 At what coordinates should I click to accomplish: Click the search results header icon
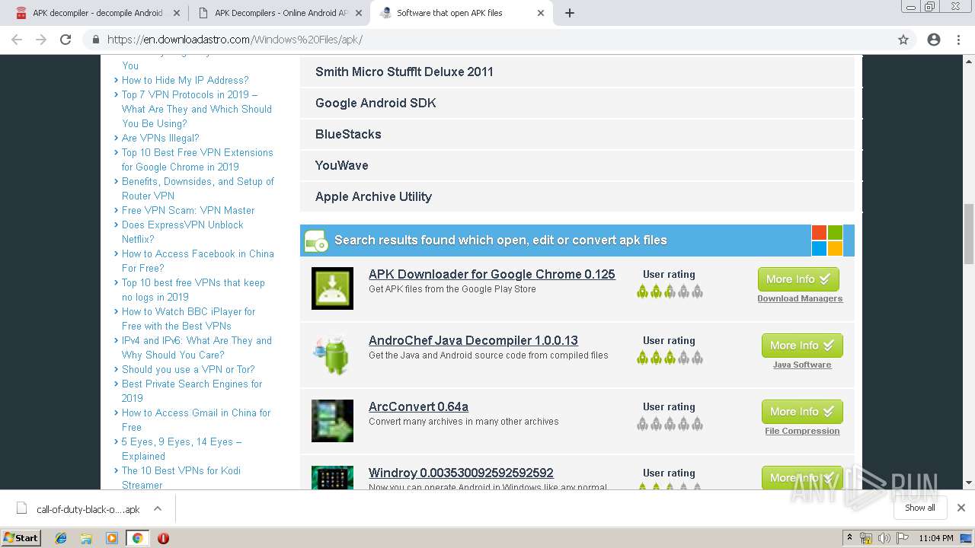point(316,241)
